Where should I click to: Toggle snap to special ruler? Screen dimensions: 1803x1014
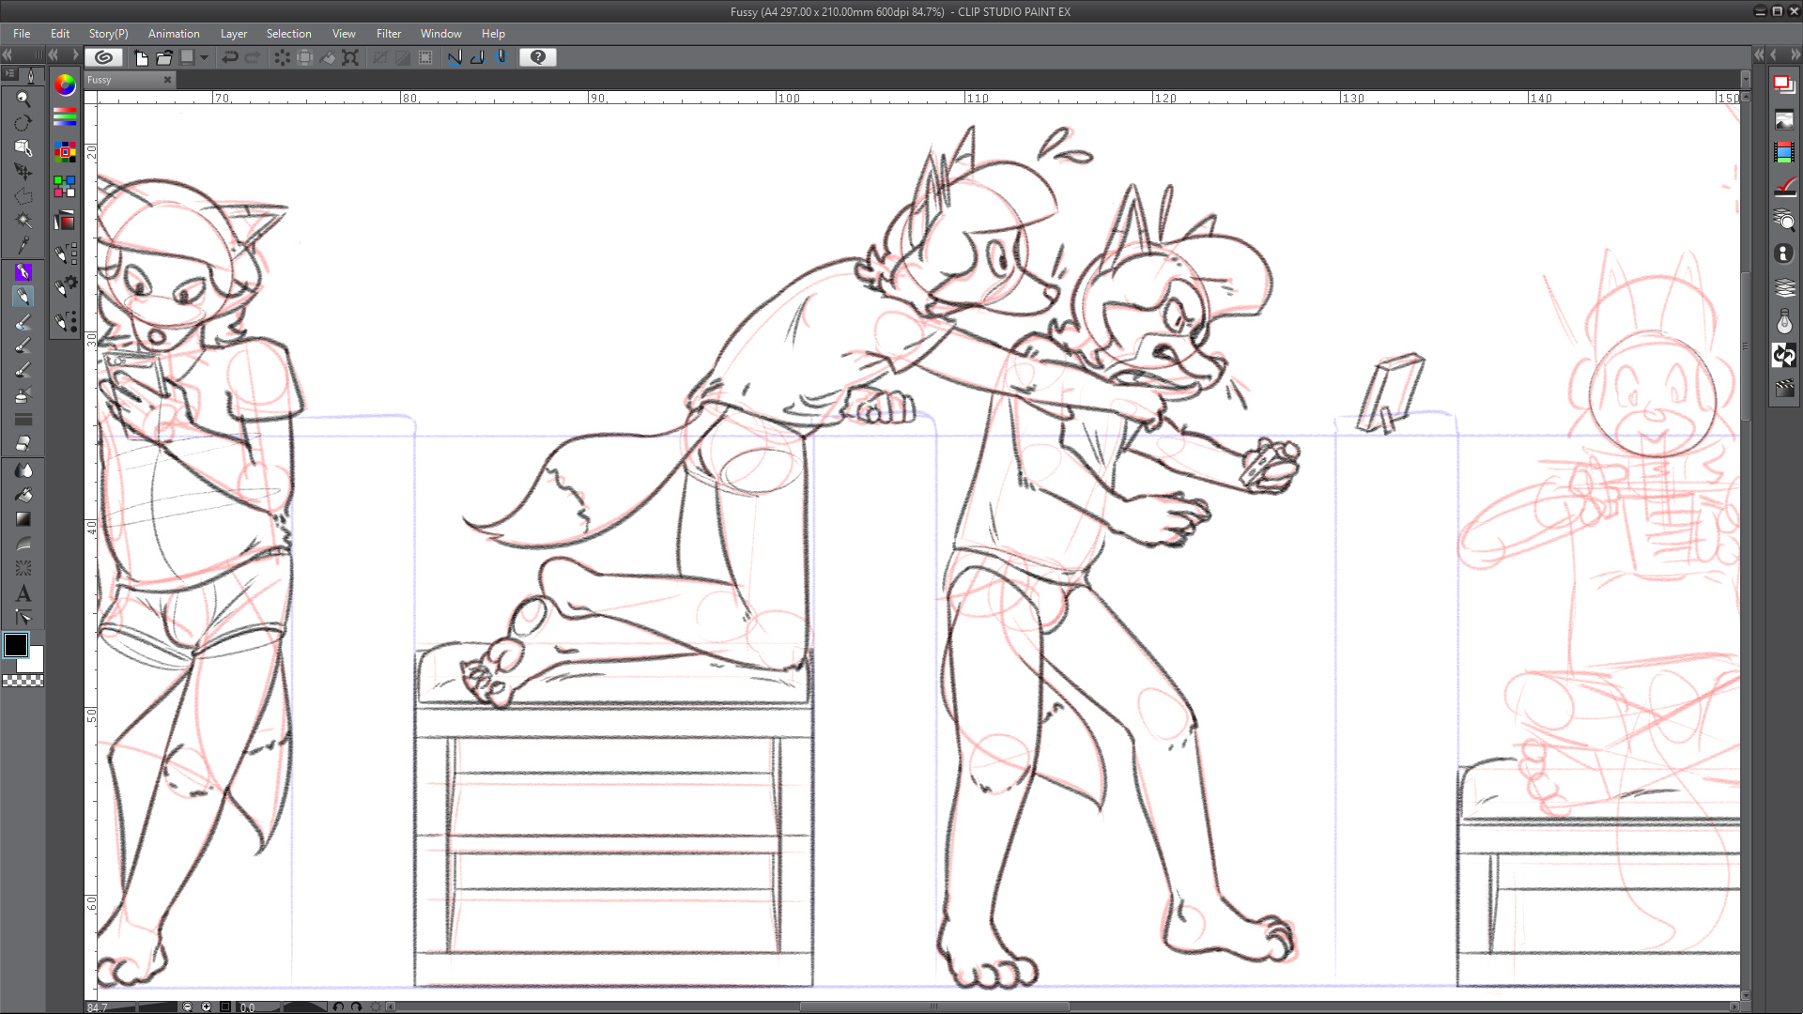coord(477,57)
